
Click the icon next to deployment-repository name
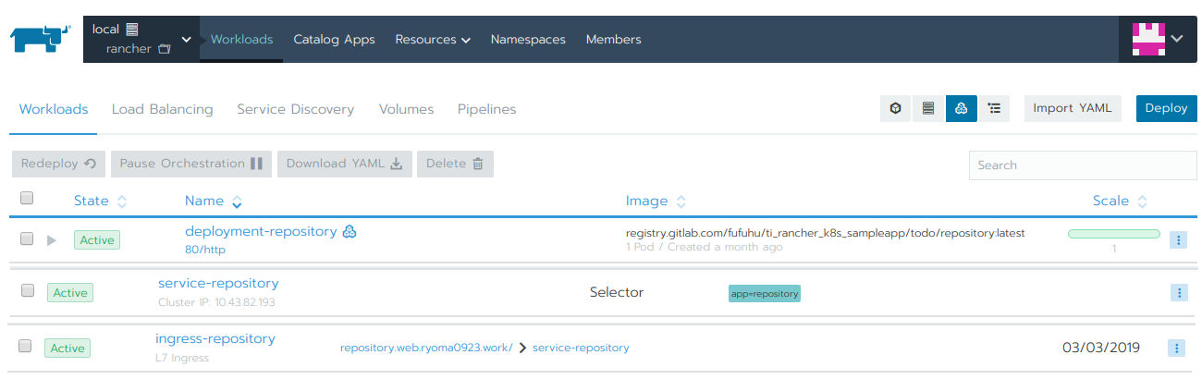(x=350, y=232)
